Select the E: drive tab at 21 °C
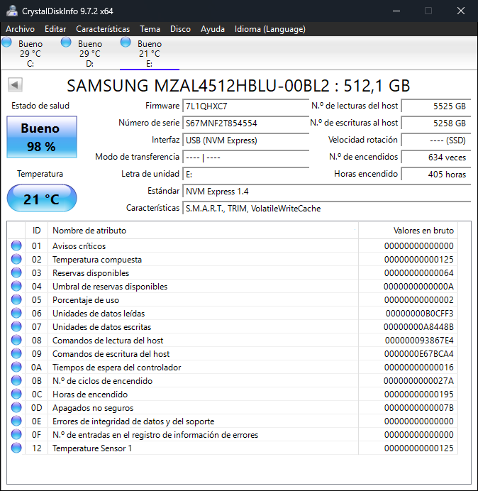 coord(150,53)
